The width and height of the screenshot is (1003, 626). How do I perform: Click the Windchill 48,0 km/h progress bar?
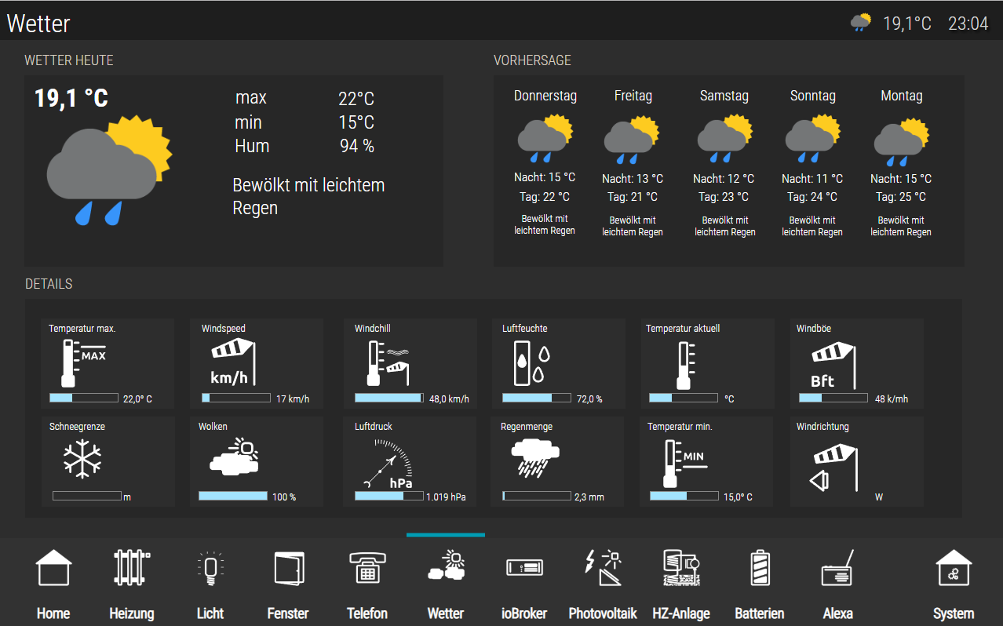[x=389, y=398]
